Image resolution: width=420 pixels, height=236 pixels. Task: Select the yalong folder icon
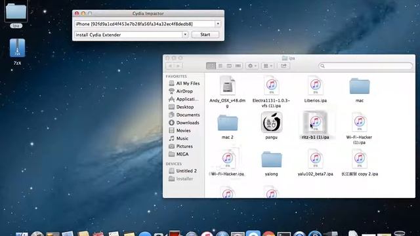(x=271, y=159)
